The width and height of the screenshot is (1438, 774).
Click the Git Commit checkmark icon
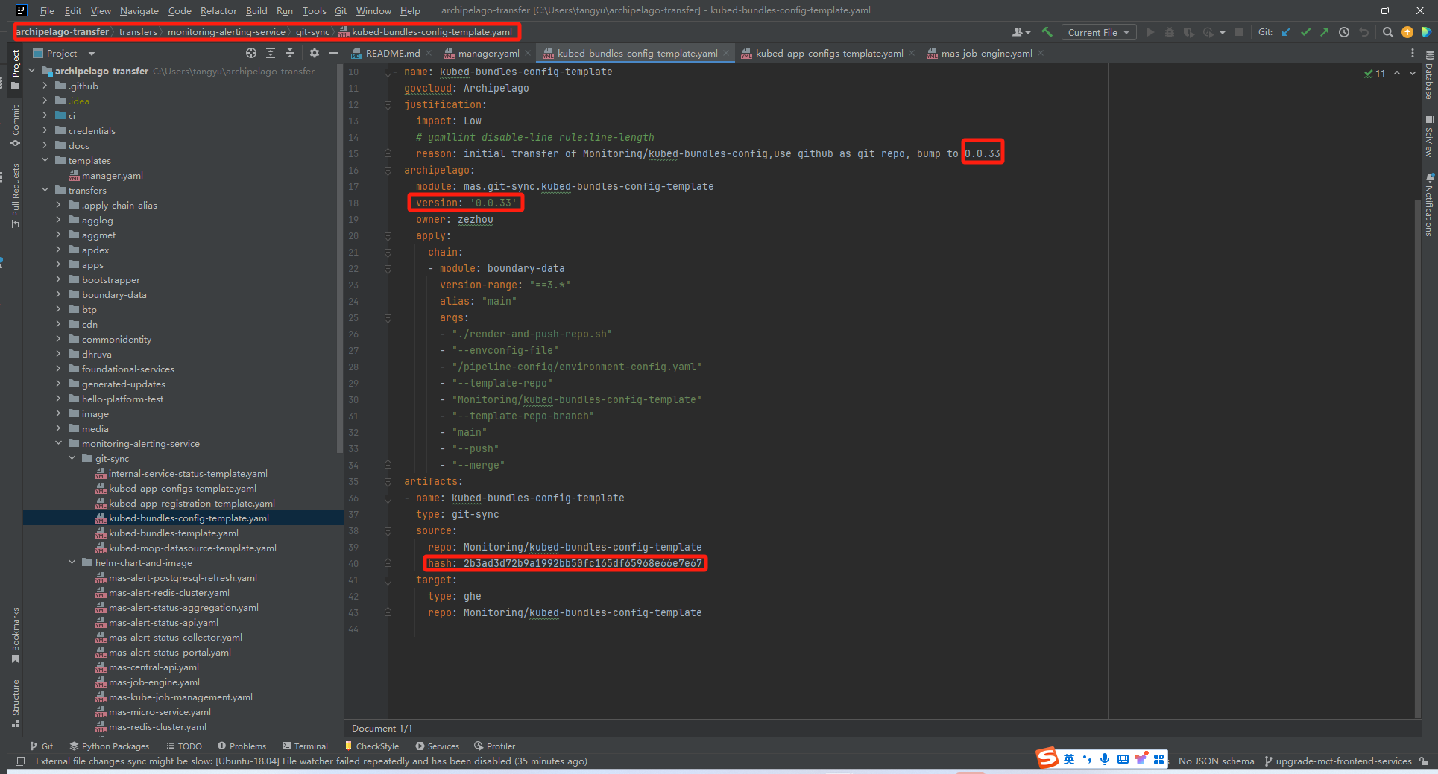tap(1305, 32)
